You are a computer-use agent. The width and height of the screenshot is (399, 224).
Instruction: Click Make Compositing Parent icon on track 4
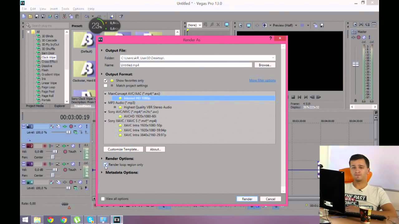[x=86, y=188]
